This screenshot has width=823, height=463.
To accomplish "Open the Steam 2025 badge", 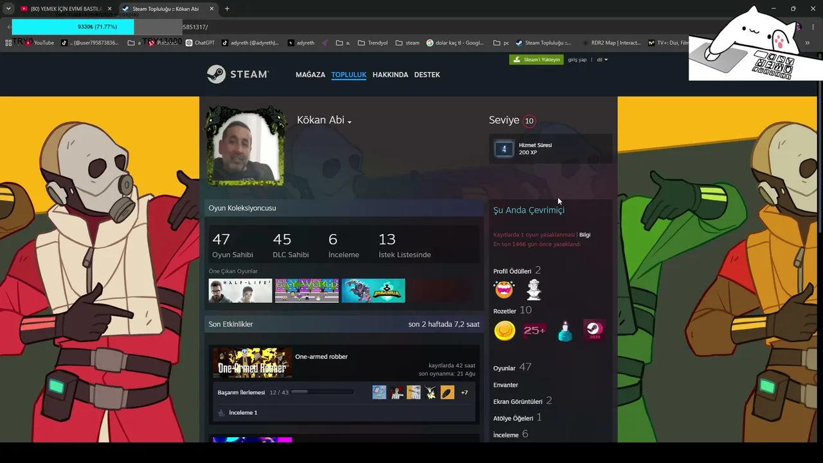I will [594, 331].
